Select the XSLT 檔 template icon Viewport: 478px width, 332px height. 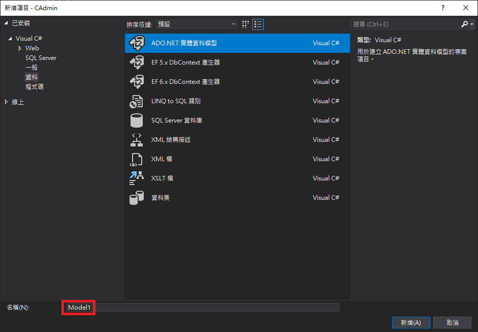pyautogui.click(x=136, y=178)
